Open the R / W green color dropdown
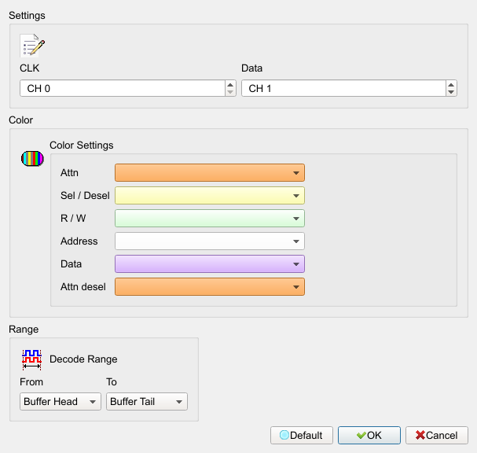The width and height of the screenshot is (477, 453). [x=210, y=219]
